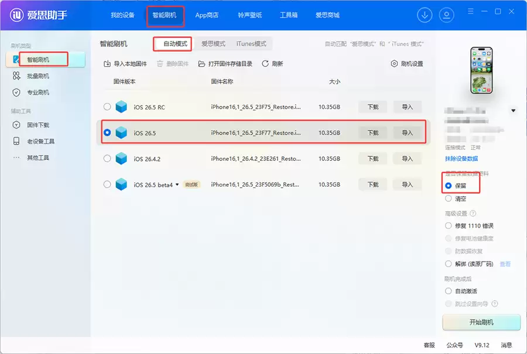This screenshot has width=527, height=354.
Task: Click the 抹除设备数据 link
Action: pyautogui.click(x=461, y=159)
